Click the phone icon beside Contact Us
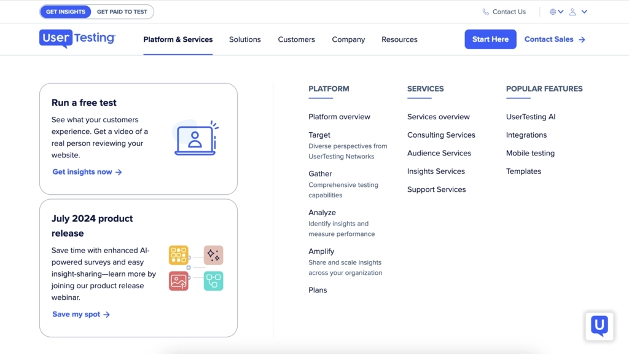 (x=485, y=12)
